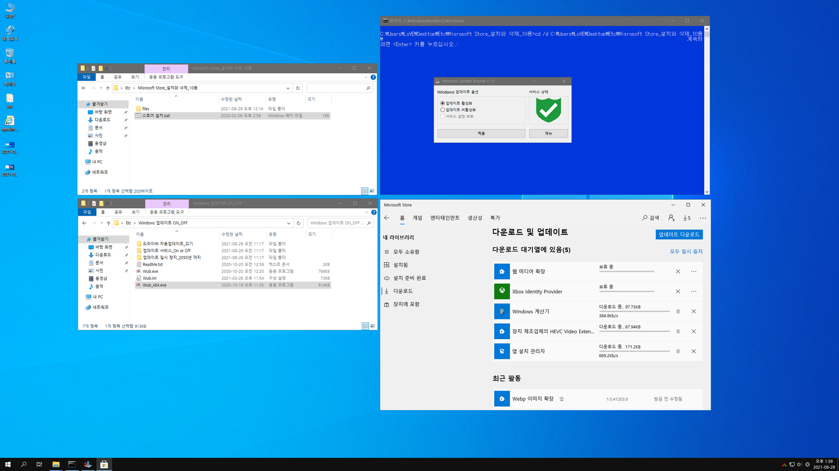Switch to 게임 tab in Store
The width and height of the screenshot is (839, 471).
pos(418,218)
